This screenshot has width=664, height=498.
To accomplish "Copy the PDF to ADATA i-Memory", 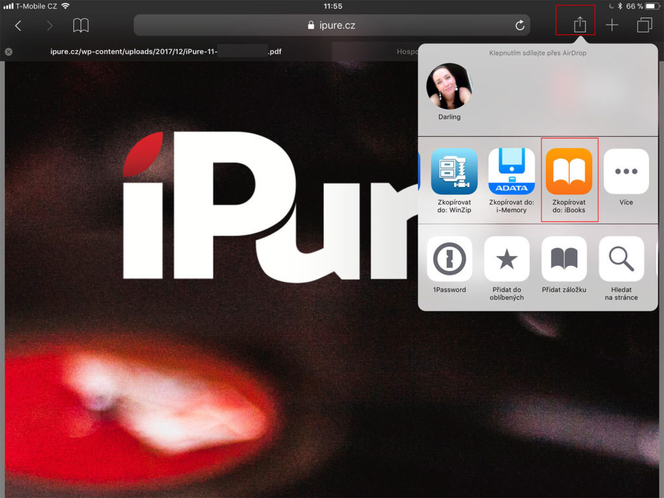I will [511, 181].
